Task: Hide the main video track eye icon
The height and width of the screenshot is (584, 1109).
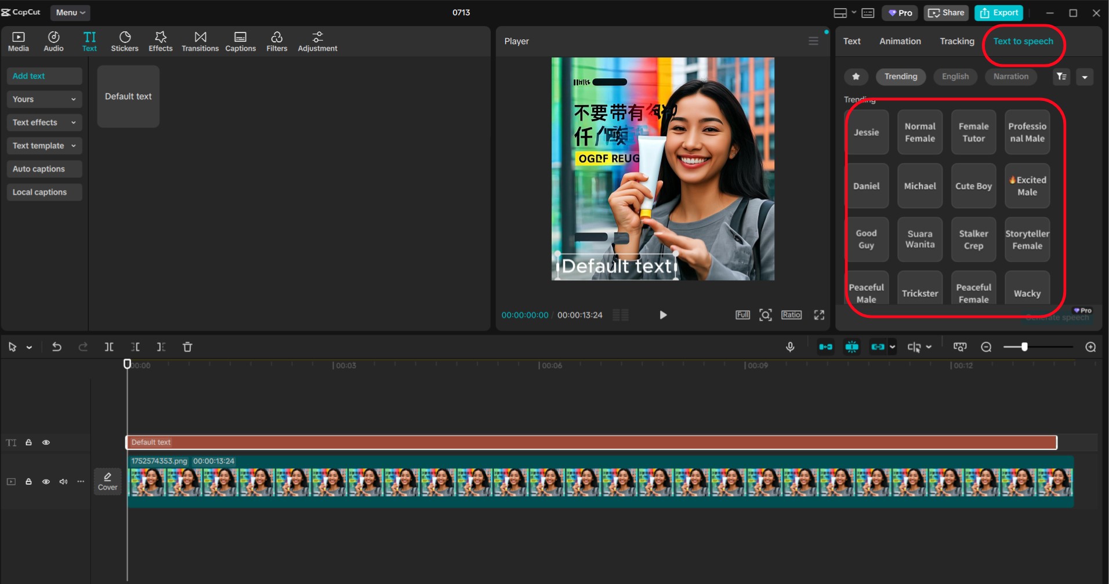Action: (46, 482)
